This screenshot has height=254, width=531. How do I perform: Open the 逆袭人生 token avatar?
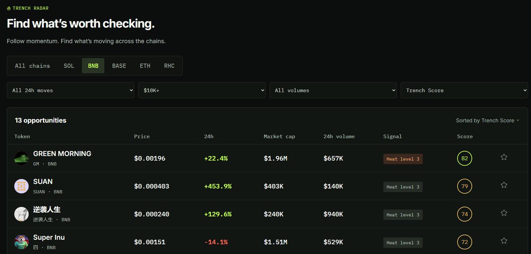tap(21, 214)
